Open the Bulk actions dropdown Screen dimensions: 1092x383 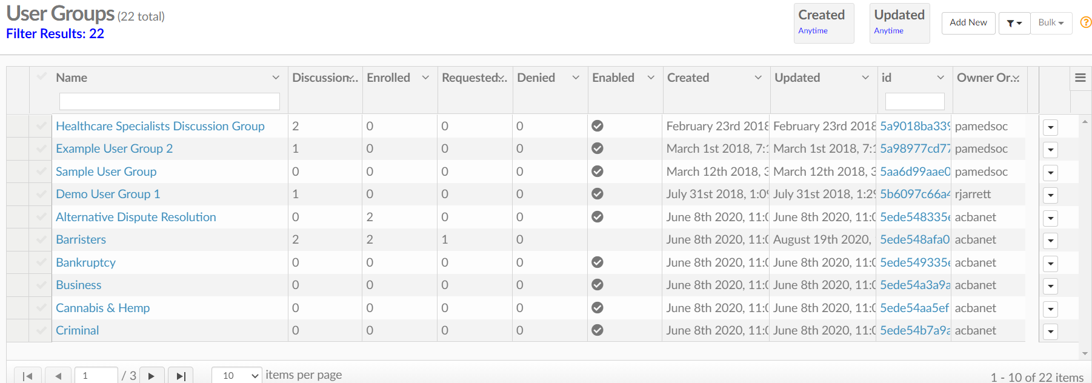coord(1051,22)
